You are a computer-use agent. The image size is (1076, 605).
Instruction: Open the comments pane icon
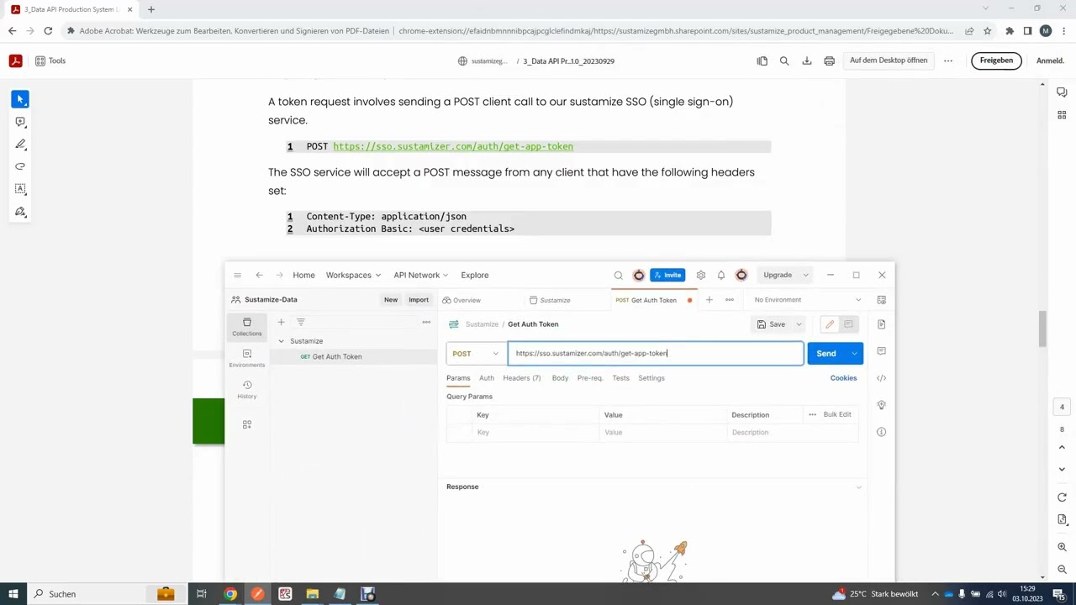[1062, 92]
